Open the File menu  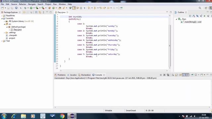tap(2, 4)
